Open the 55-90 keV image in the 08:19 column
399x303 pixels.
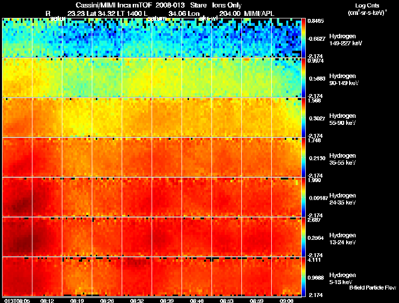click(77, 117)
